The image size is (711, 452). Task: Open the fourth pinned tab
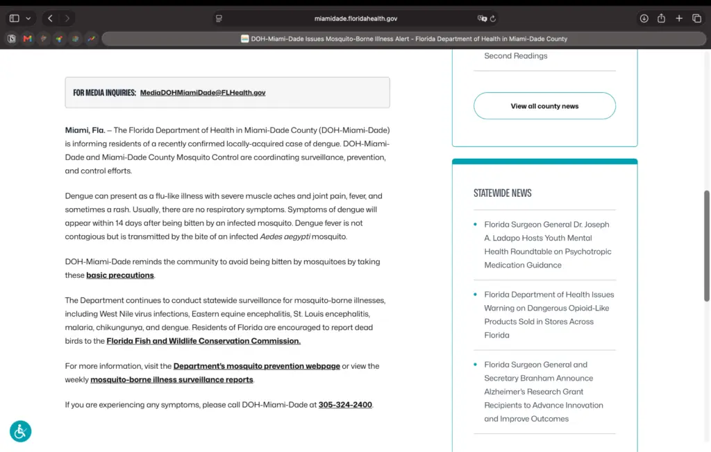(59, 39)
